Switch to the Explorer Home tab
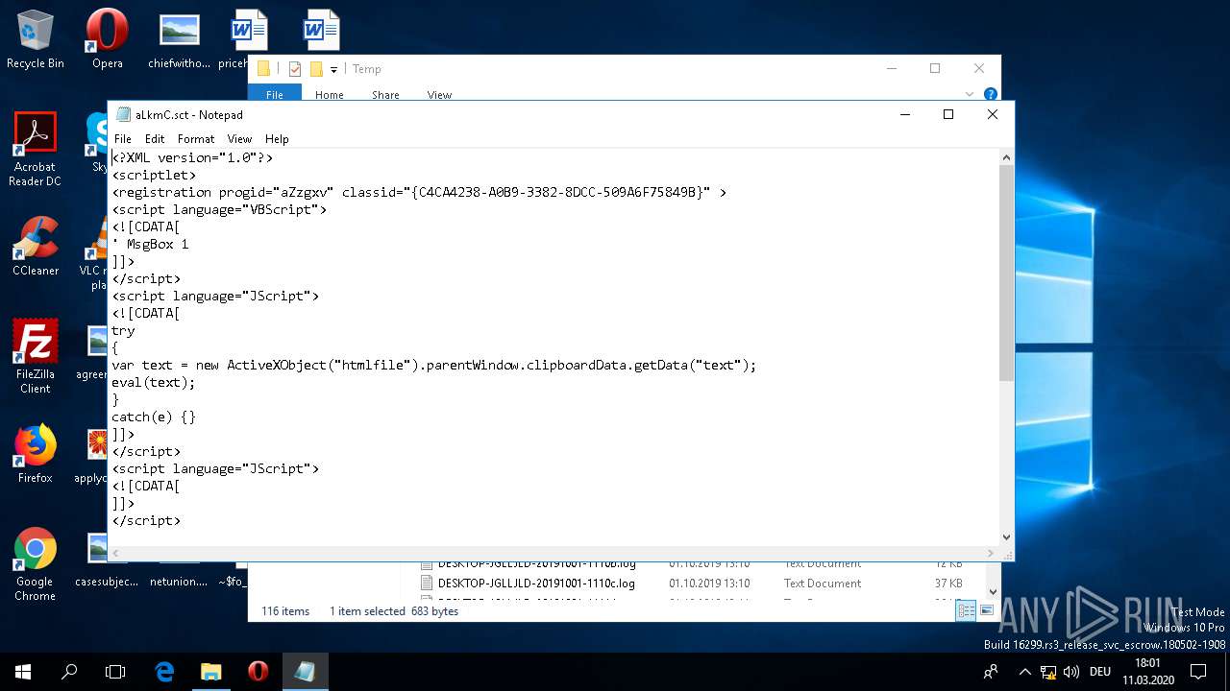Image resolution: width=1230 pixels, height=691 pixels. click(330, 94)
